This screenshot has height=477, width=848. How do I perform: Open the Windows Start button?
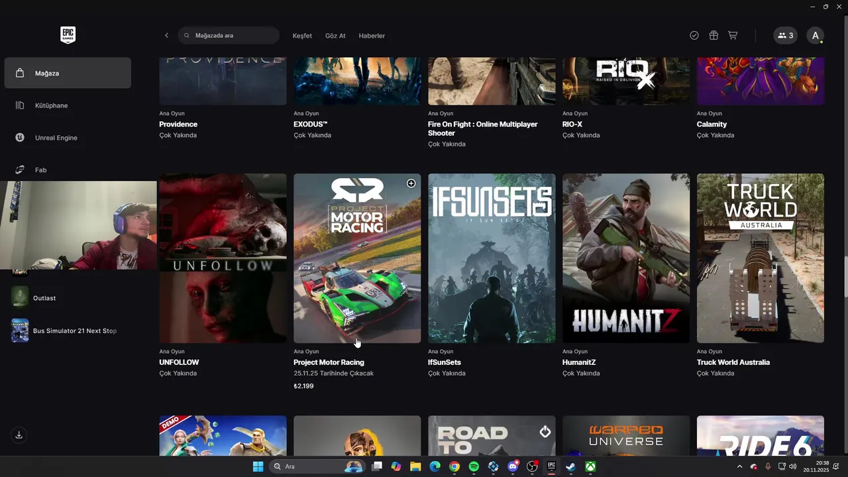click(258, 466)
